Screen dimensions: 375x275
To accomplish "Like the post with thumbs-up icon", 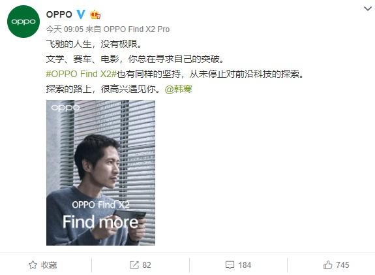I will [x=327, y=265].
